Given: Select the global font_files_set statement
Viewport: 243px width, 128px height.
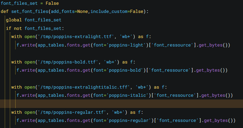Looking at the screenshot, I should (x=34, y=20).
